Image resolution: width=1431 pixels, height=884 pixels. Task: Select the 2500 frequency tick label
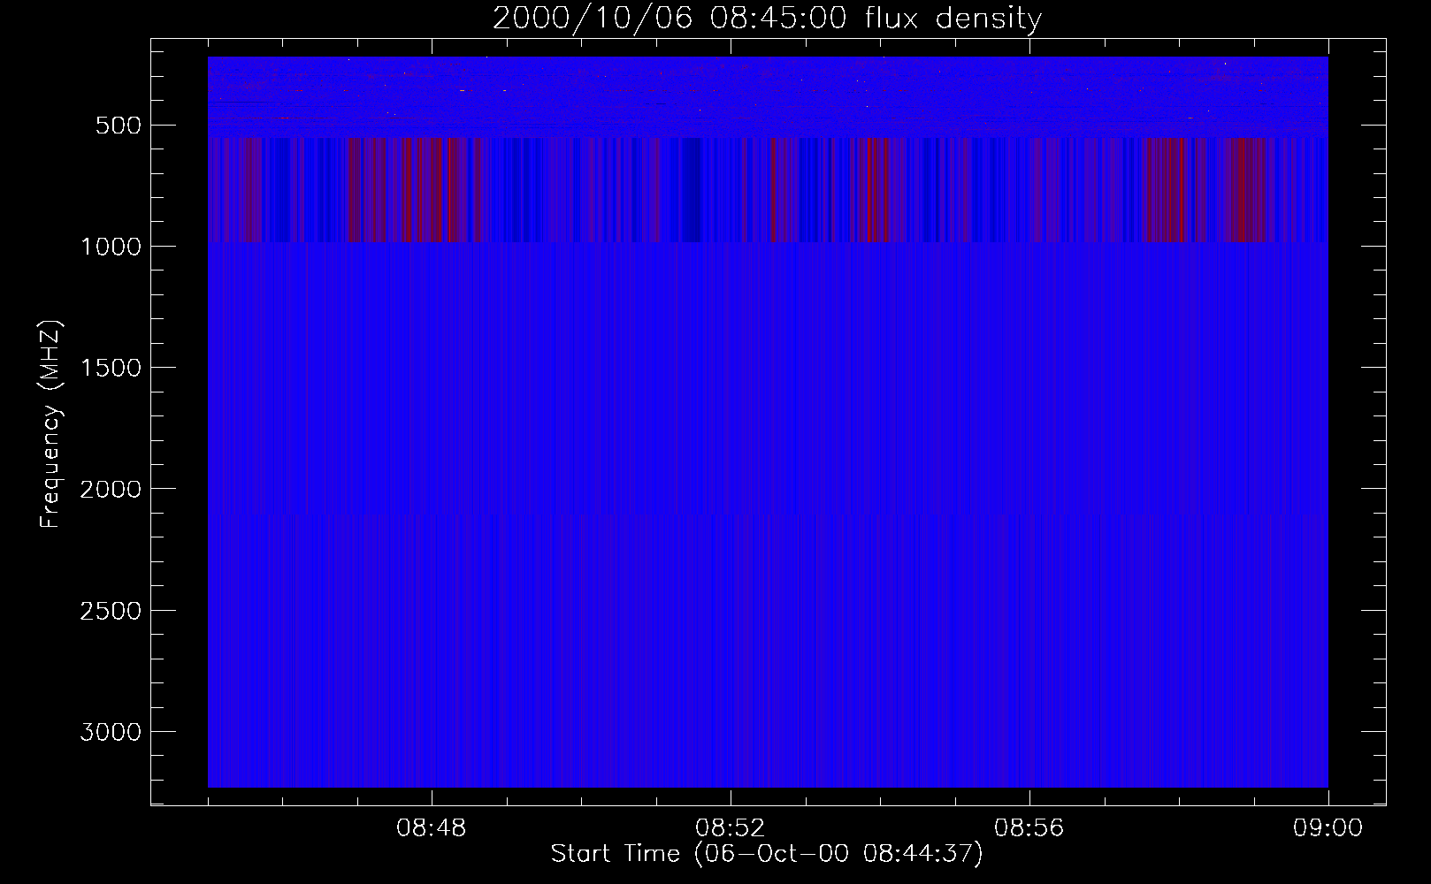point(111,611)
